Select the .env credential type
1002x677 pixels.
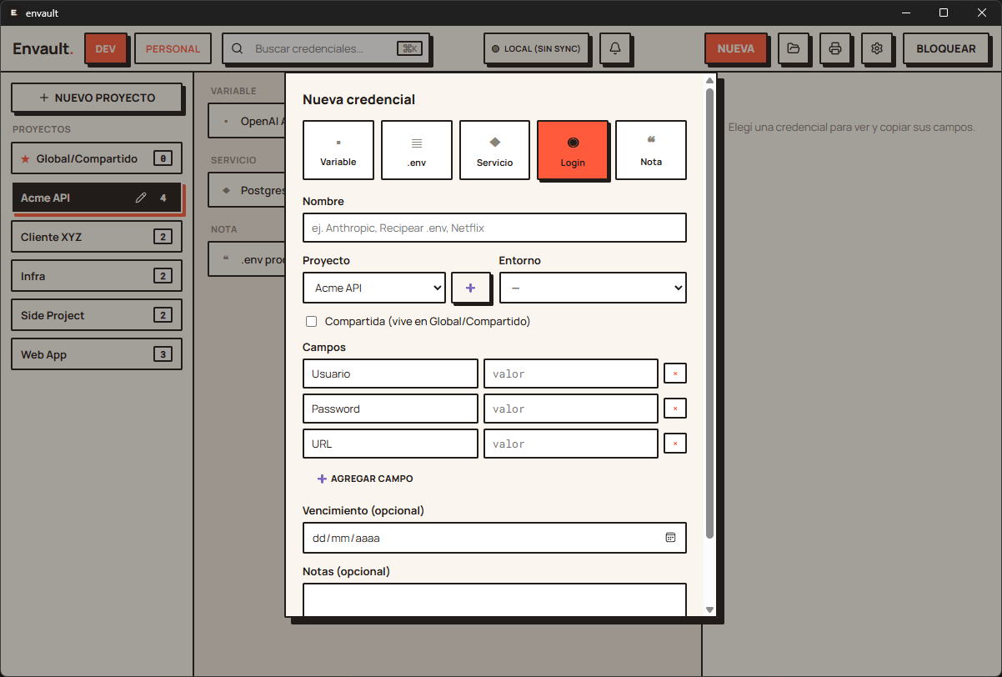pos(417,150)
